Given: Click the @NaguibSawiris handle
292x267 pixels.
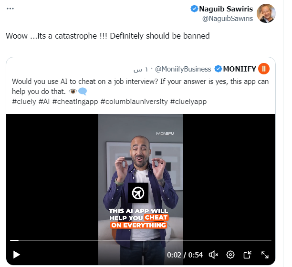Looking at the screenshot, I should pos(228,19).
